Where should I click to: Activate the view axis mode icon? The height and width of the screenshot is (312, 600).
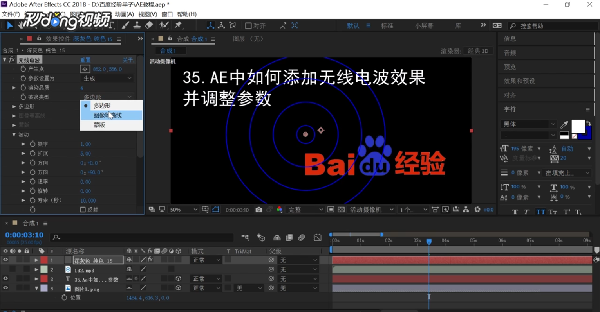point(233,25)
